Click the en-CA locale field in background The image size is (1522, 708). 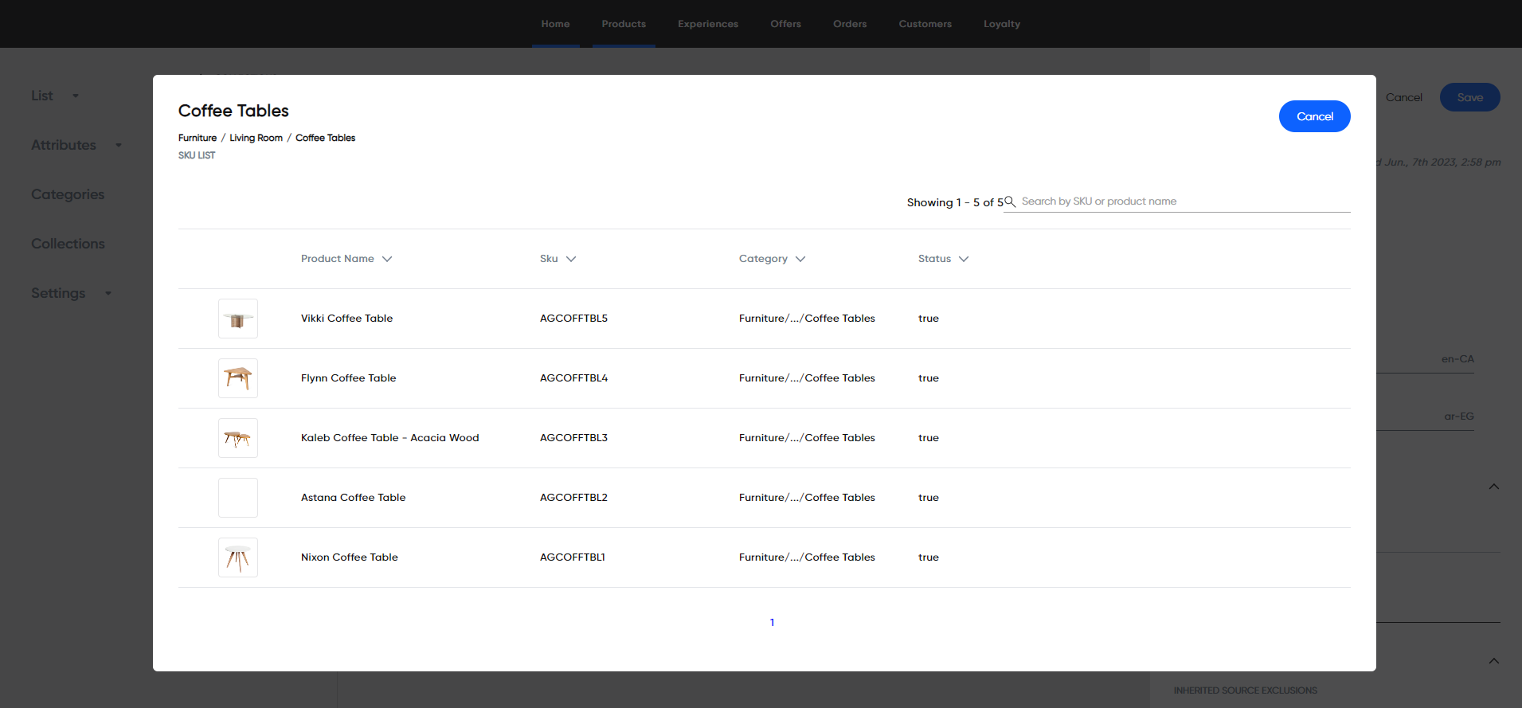(x=1426, y=359)
